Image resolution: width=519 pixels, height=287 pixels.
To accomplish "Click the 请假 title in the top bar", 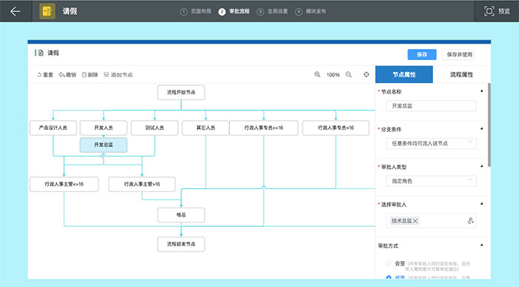I will (x=70, y=11).
